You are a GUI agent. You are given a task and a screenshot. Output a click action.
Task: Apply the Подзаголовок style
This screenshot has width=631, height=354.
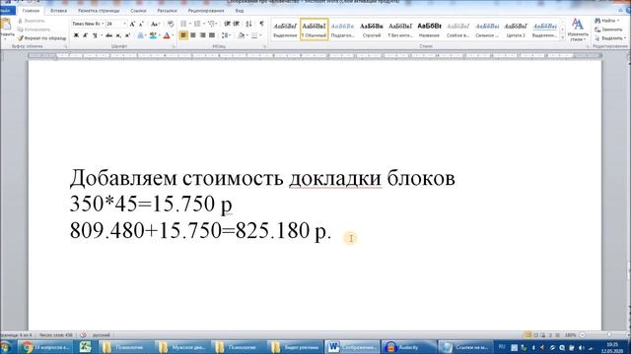coord(342,29)
